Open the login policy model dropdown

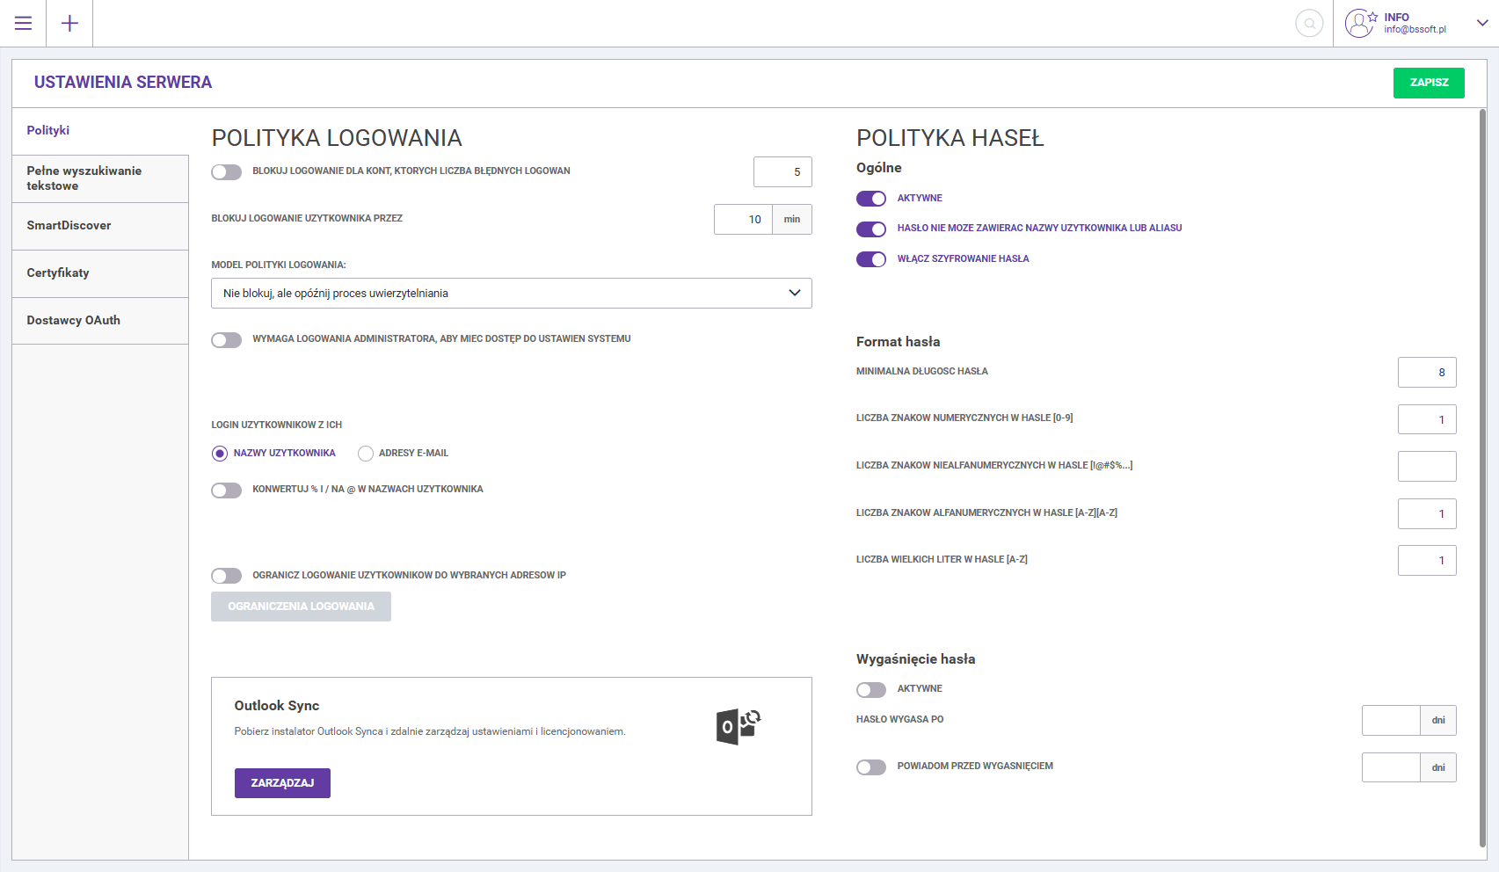511,294
